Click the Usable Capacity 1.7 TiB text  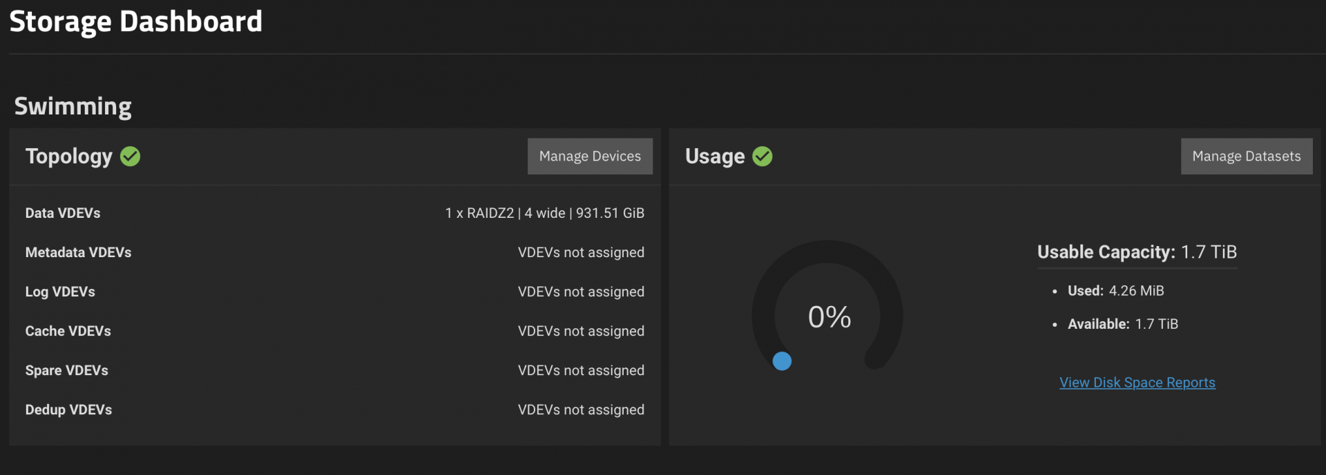tap(1137, 252)
